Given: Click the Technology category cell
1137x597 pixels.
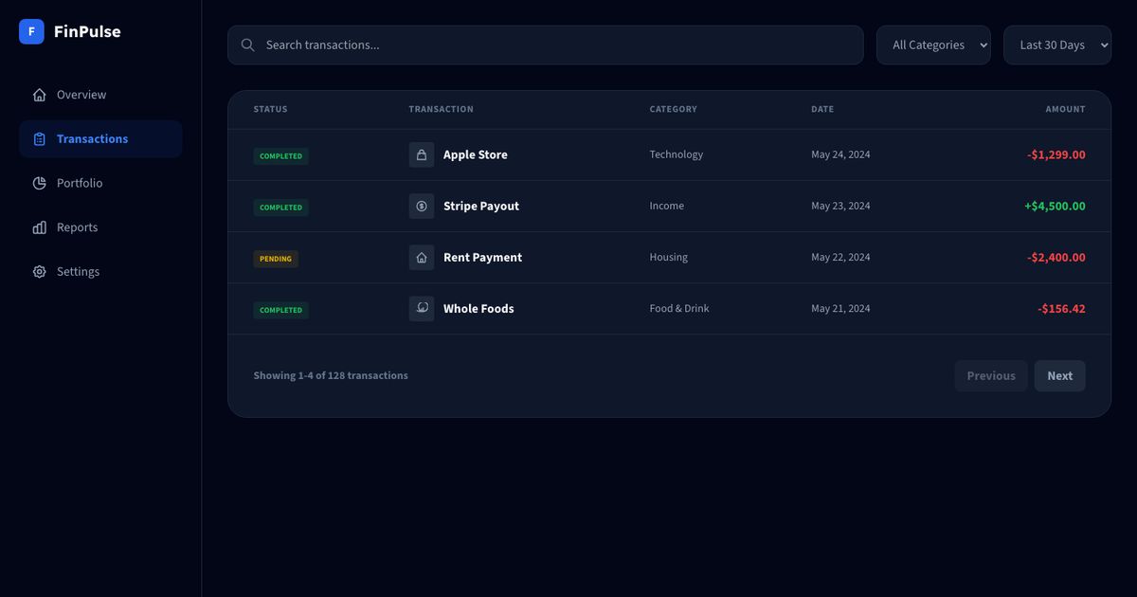Looking at the screenshot, I should coord(677,154).
